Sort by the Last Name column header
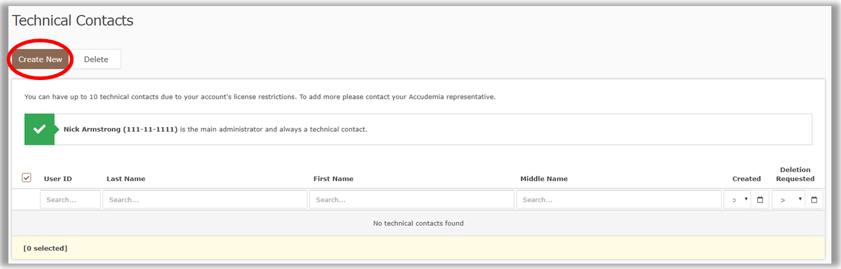This screenshot has width=841, height=269. pyautogui.click(x=126, y=179)
